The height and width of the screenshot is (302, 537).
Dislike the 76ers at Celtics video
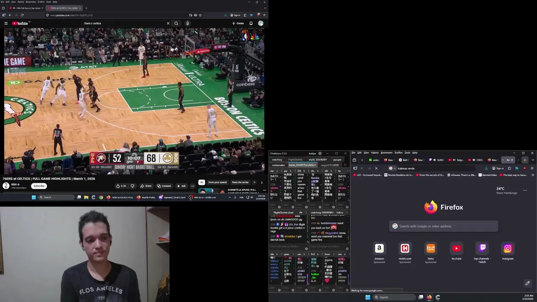pyautogui.click(x=132, y=186)
